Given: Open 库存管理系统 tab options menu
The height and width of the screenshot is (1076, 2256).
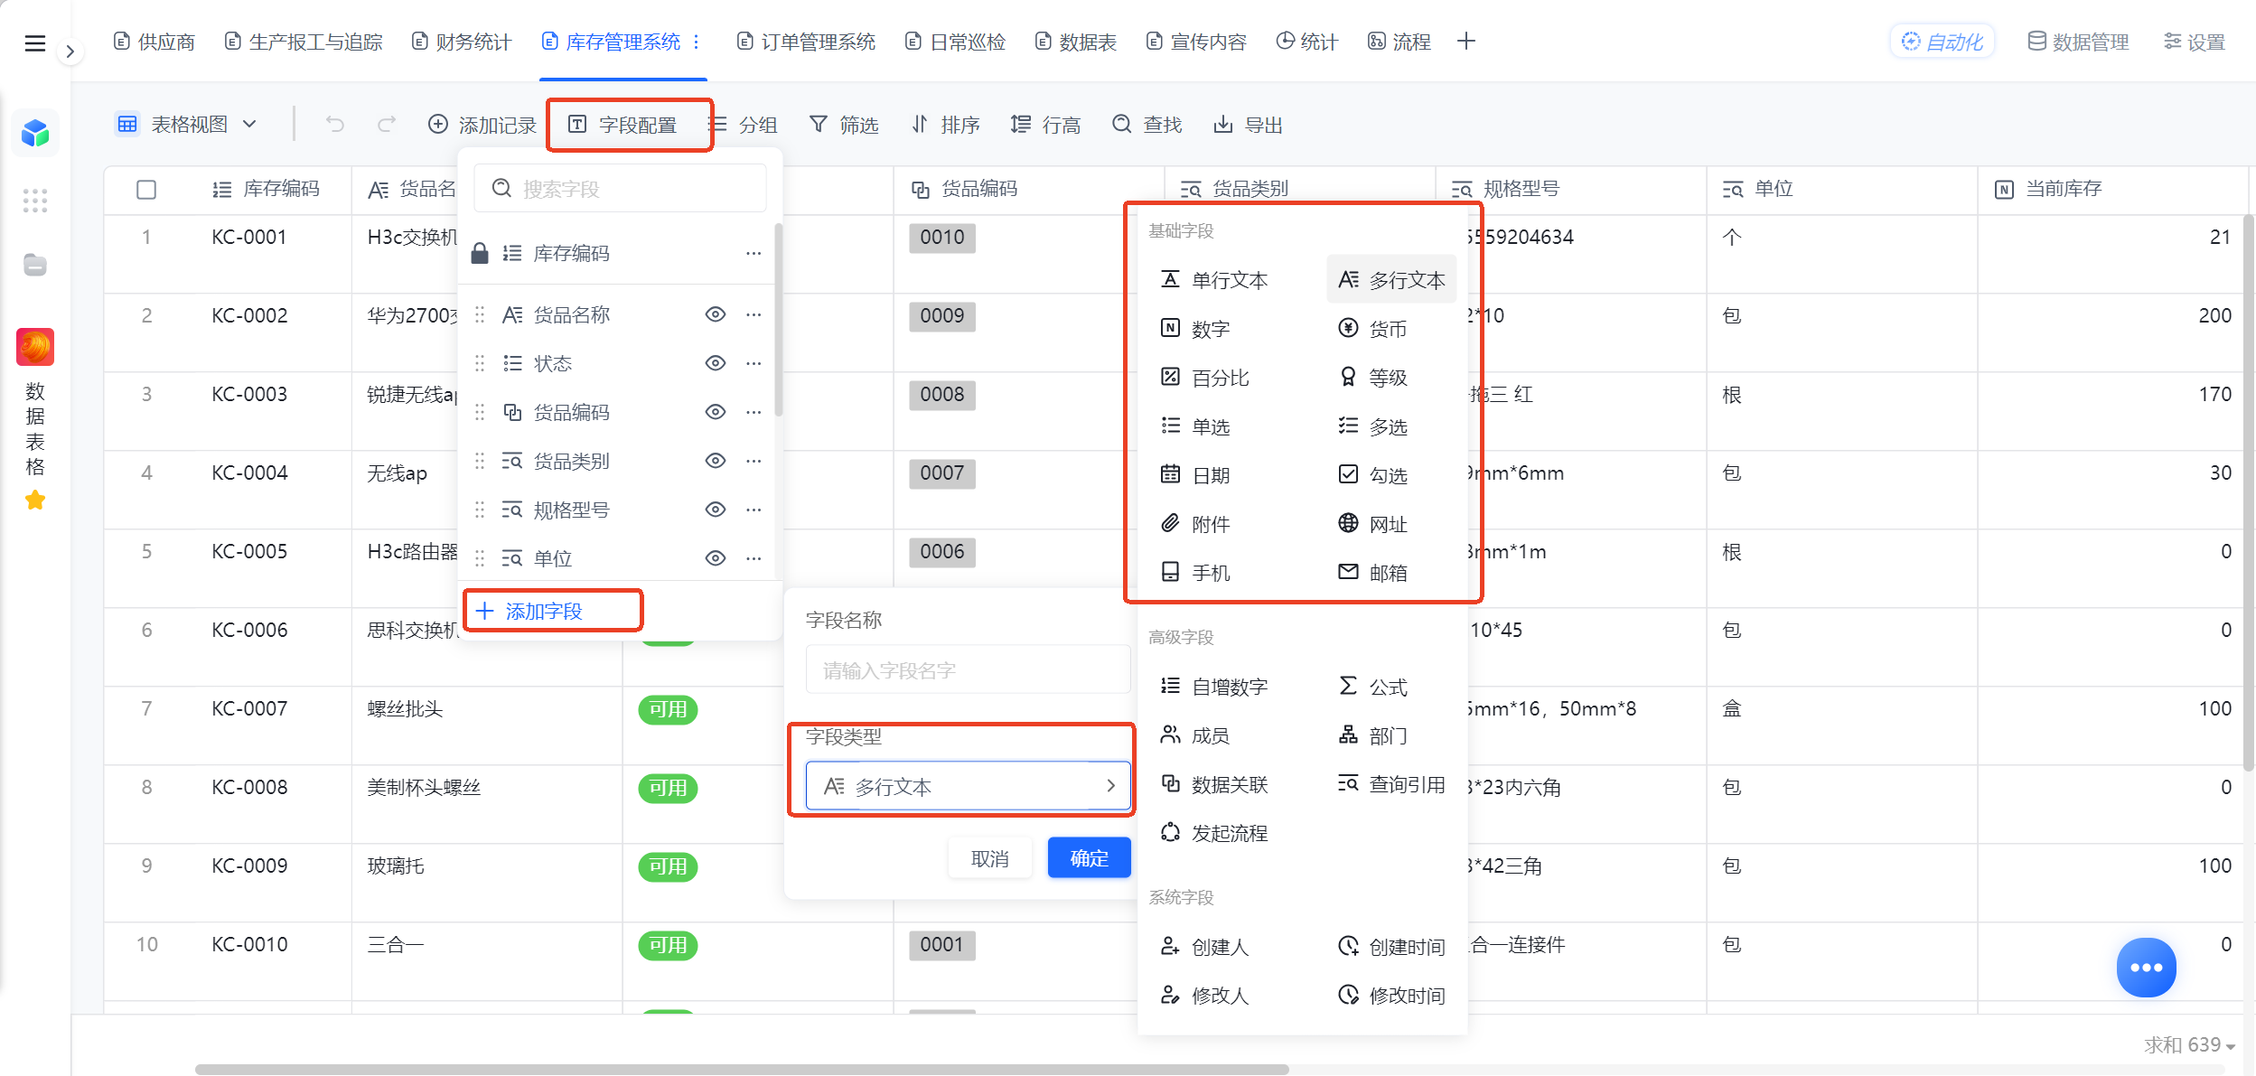Looking at the screenshot, I should pyautogui.click(x=697, y=42).
